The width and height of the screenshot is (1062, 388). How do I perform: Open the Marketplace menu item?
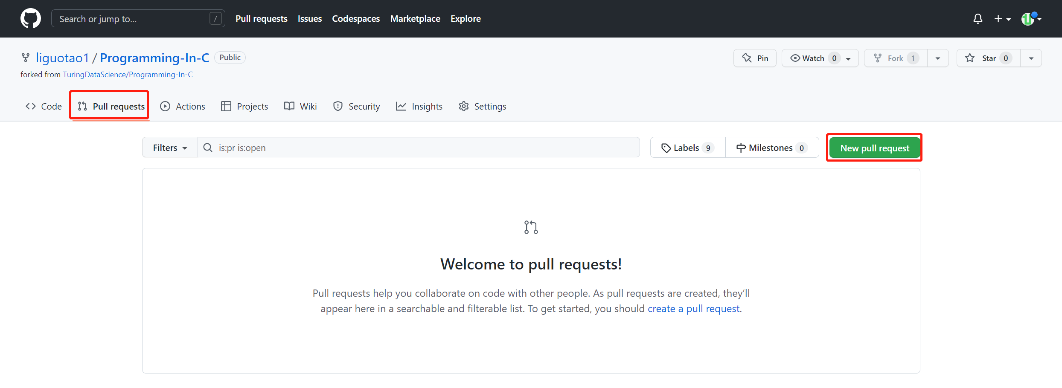click(x=415, y=18)
